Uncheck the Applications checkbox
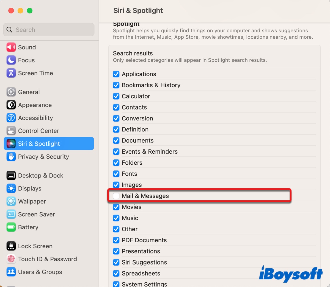This screenshot has width=330, height=287. coord(116,74)
